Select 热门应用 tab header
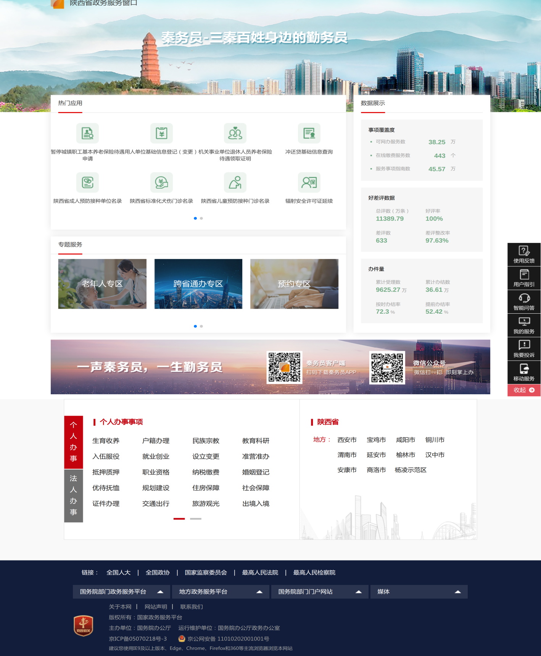This screenshot has height=656, width=541. click(70, 103)
